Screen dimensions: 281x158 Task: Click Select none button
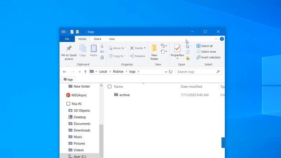pos(206,52)
